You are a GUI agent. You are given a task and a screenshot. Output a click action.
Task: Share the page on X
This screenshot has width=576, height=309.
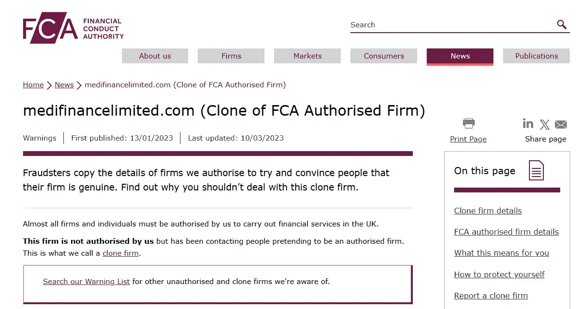(x=544, y=124)
